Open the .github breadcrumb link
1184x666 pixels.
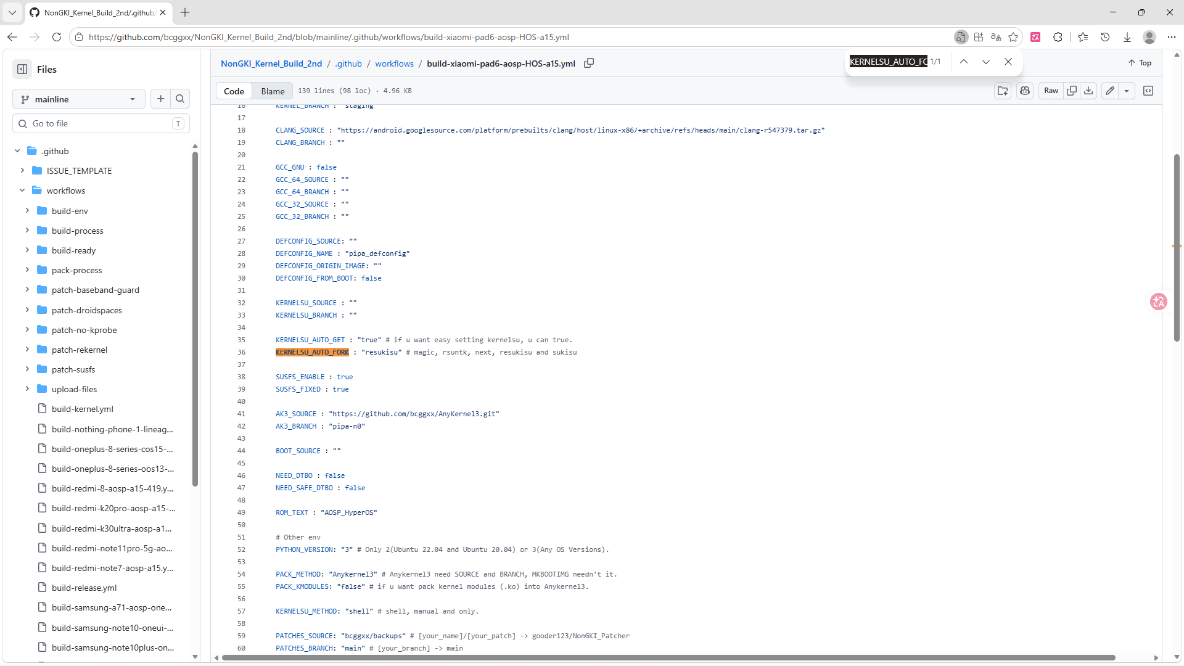click(x=348, y=64)
